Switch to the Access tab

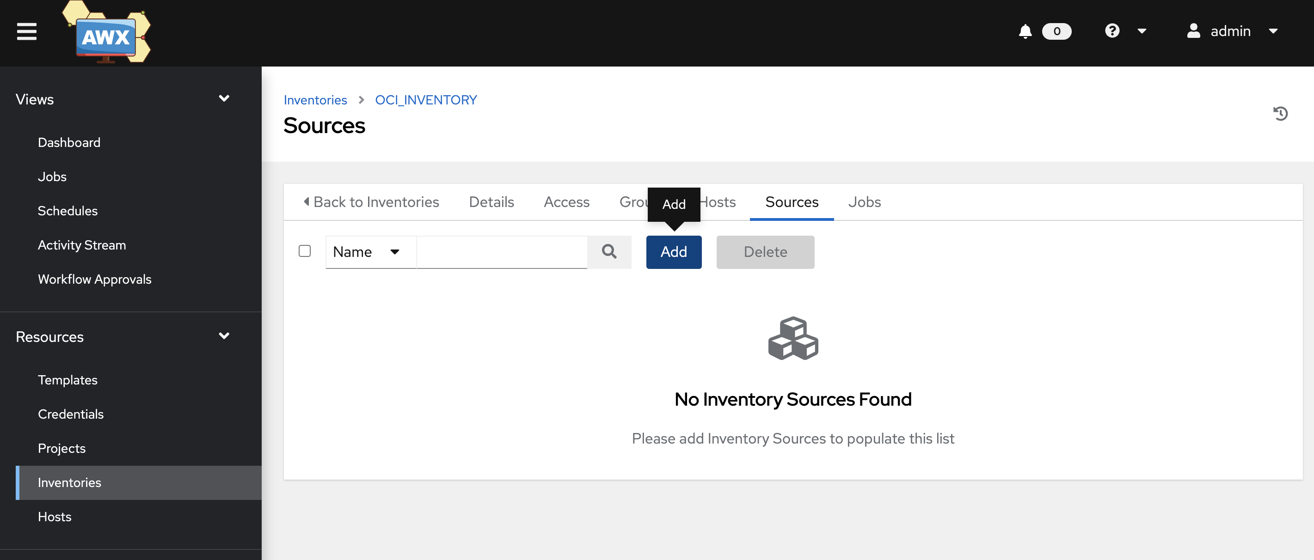[566, 201]
